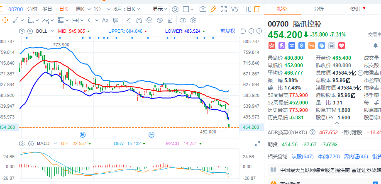The height and width of the screenshot is (184, 381).
Task: Expand MACD panel with diagonal arrows
Action: click(258, 144)
